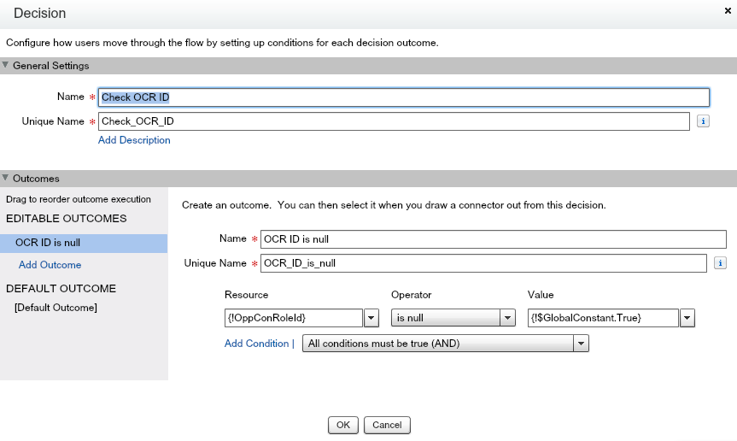
Task: Select the OCR ID is null outcome
Action: 84,243
